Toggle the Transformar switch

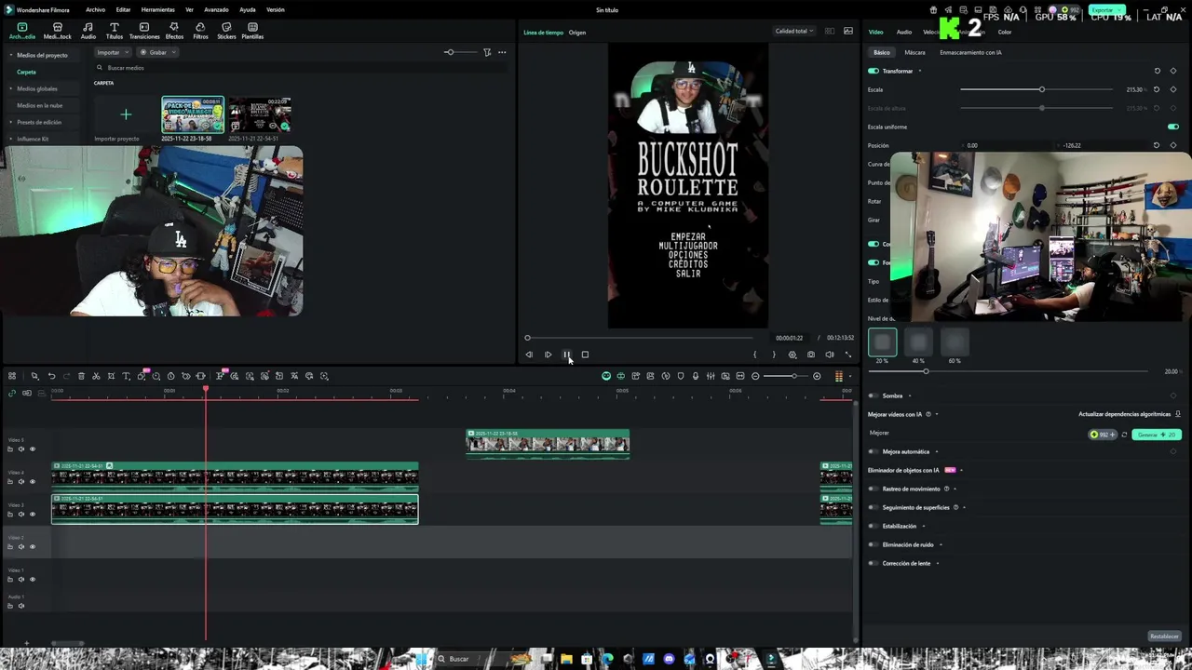tap(874, 71)
